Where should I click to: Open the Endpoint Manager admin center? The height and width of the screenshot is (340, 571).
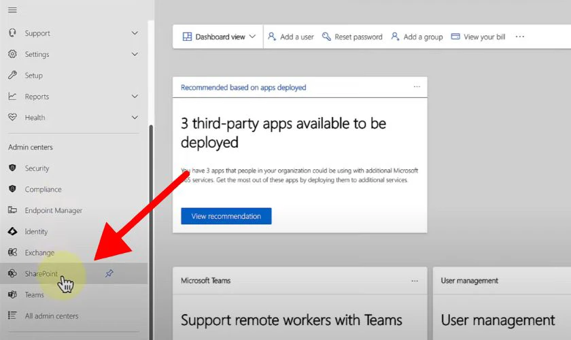click(x=73, y=210)
